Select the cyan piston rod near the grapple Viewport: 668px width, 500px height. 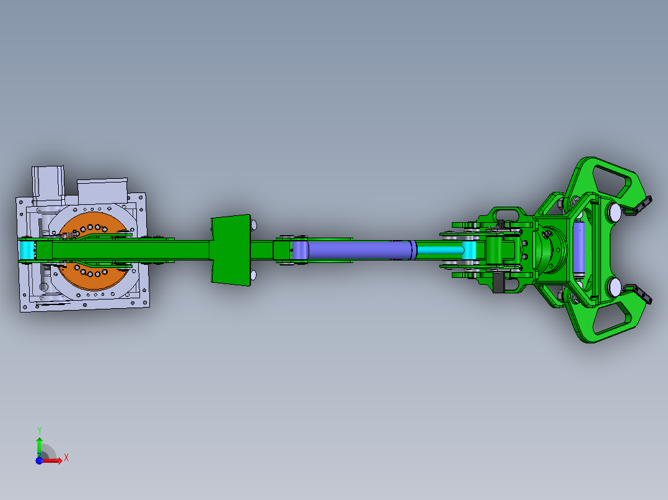point(440,250)
